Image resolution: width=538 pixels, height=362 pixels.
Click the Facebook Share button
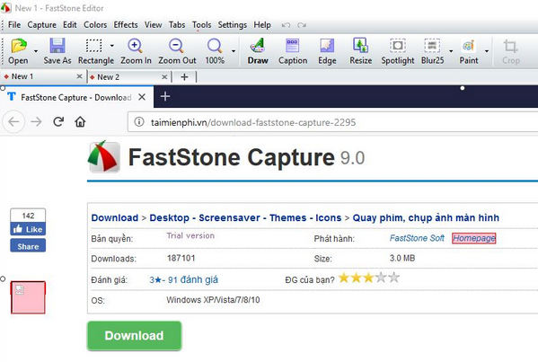pos(28,246)
